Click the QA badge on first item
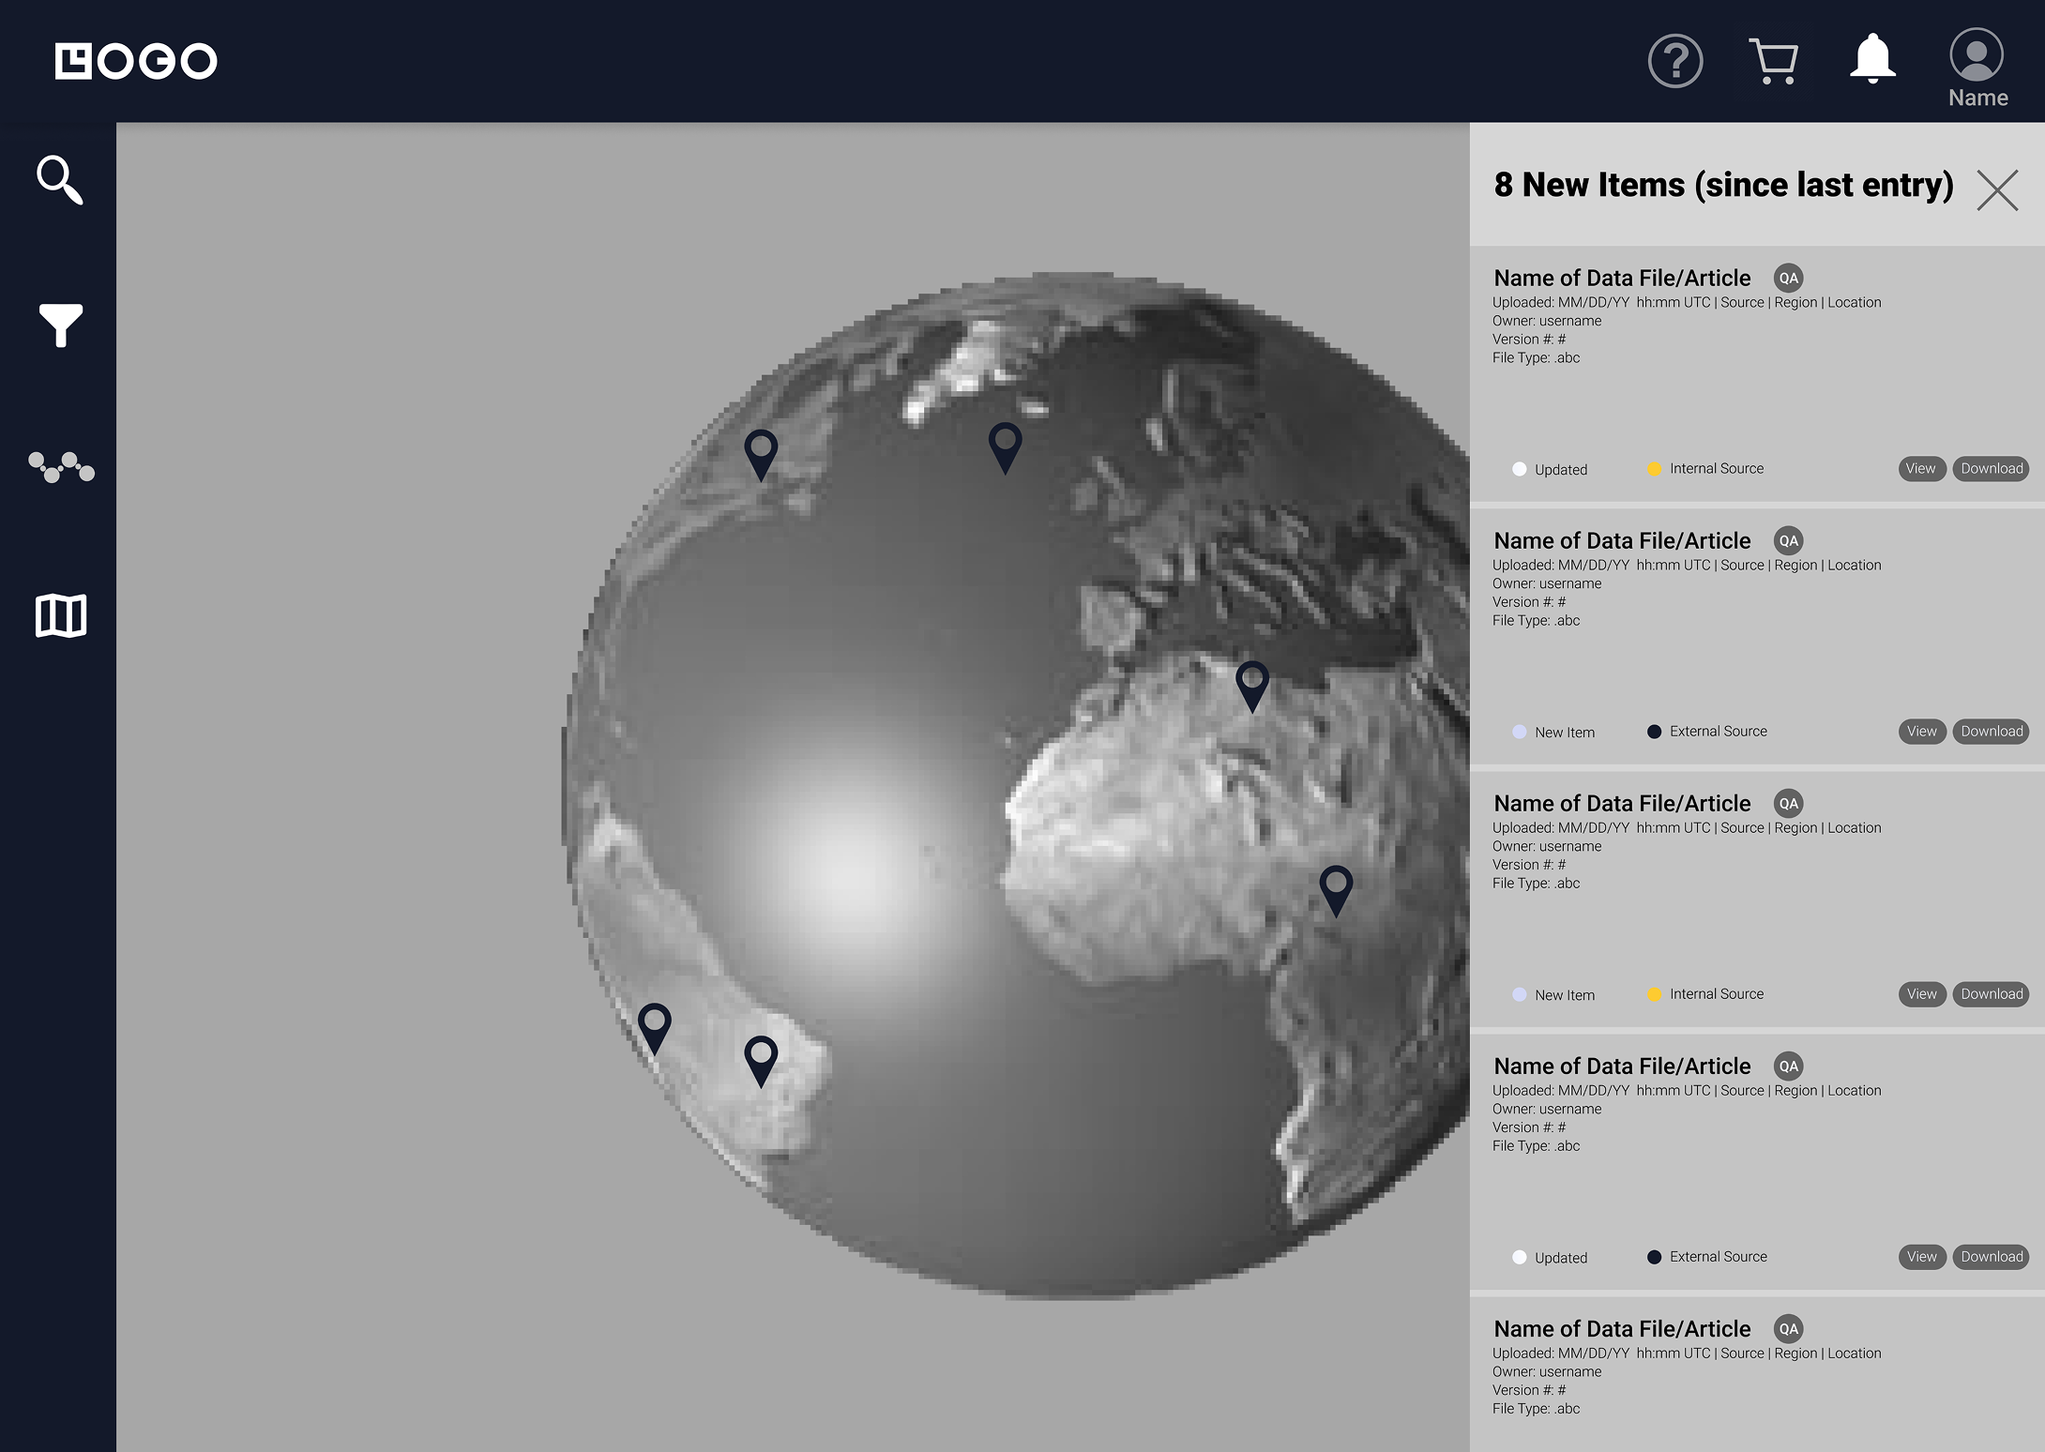Viewport: 2045px width, 1452px height. click(1788, 279)
